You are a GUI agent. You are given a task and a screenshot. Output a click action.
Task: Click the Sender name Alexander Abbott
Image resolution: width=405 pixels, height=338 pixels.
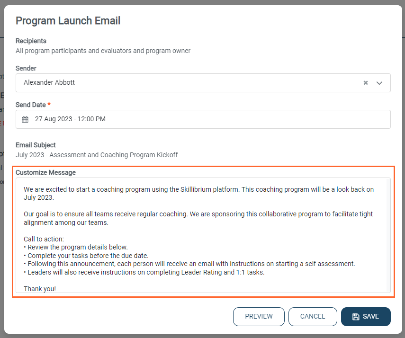(x=49, y=82)
